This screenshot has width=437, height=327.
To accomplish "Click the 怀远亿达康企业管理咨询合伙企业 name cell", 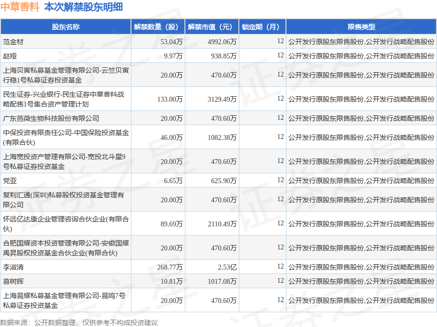I will [66, 224].
